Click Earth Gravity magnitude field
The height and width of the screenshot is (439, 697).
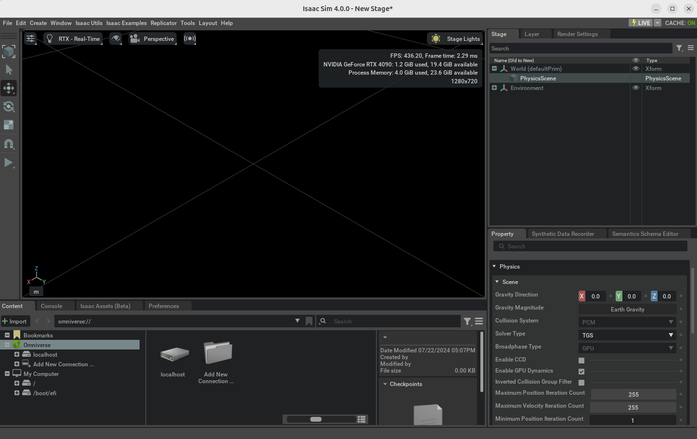point(627,309)
